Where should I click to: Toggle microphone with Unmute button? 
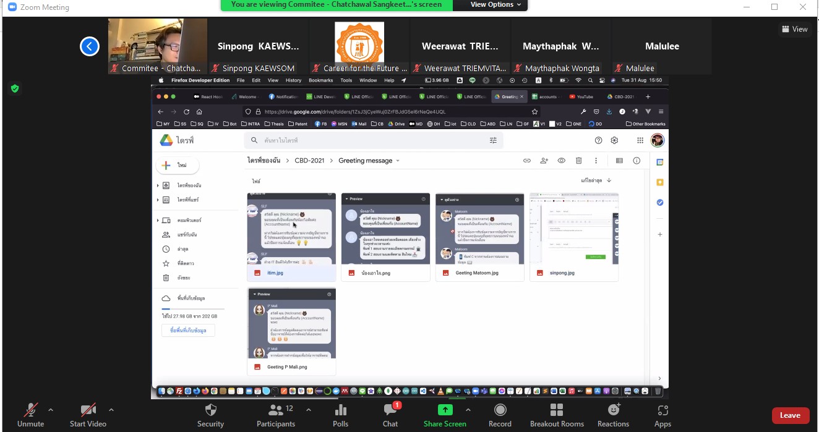[30, 410]
